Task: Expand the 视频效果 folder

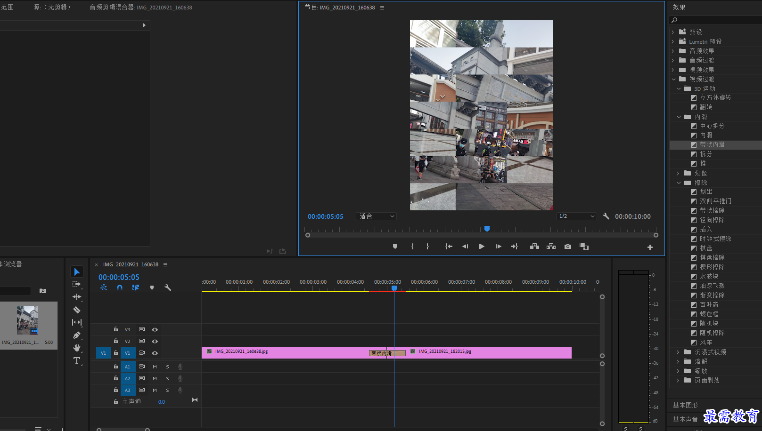Action: pos(673,70)
